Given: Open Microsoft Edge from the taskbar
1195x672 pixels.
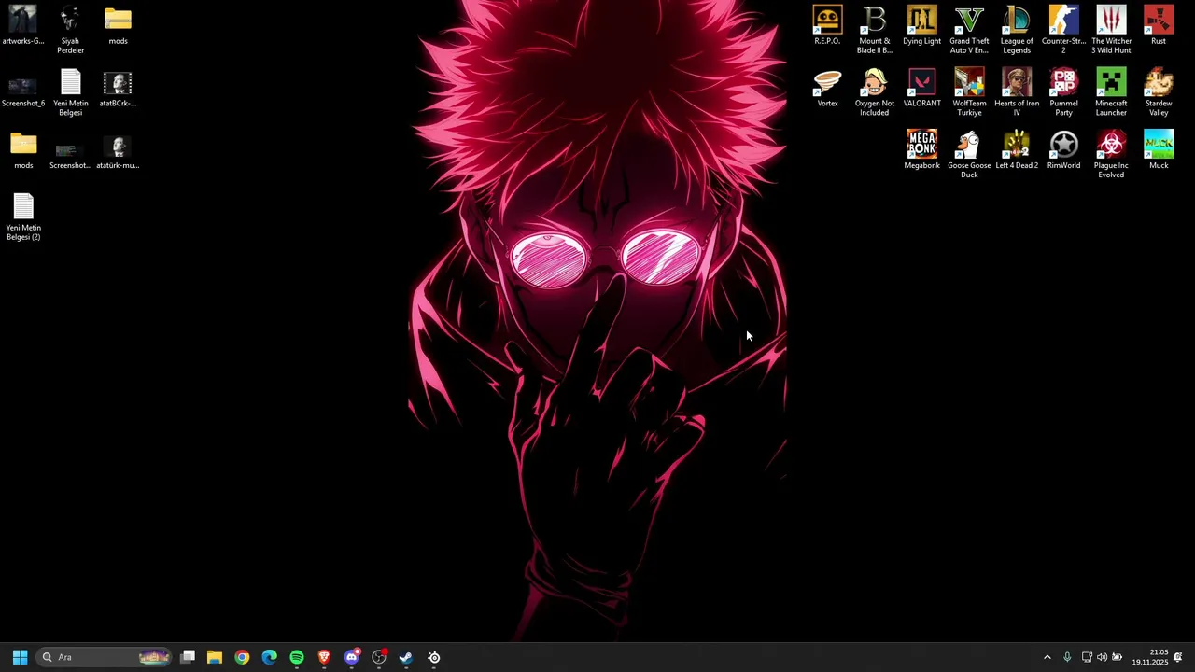Looking at the screenshot, I should pos(270,657).
